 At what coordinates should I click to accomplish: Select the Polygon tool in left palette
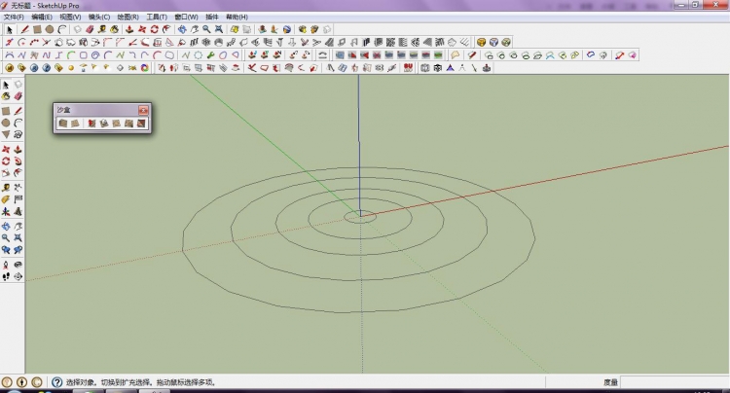point(6,134)
